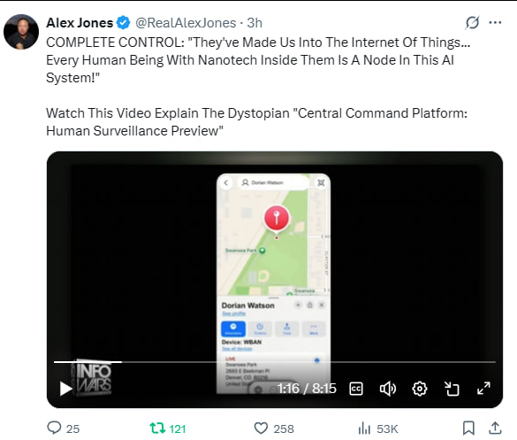Screen dimensions: 517x440
Task: Undo repost via green retweet icon
Action: 157,428
